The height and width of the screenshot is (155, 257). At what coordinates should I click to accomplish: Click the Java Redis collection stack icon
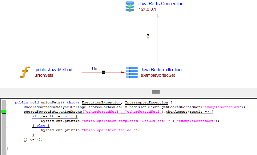[x=132, y=72]
